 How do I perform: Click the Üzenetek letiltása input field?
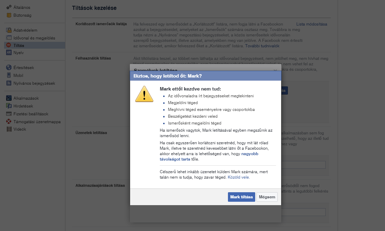click(x=303, y=165)
